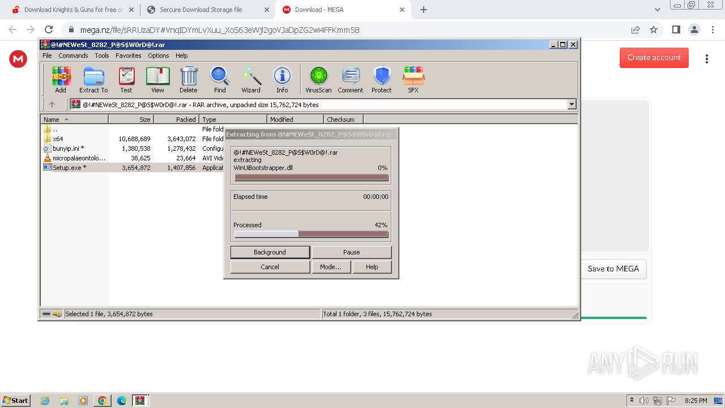Click the View toolbar icon
This screenshot has height=408, width=725.
(x=157, y=79)
